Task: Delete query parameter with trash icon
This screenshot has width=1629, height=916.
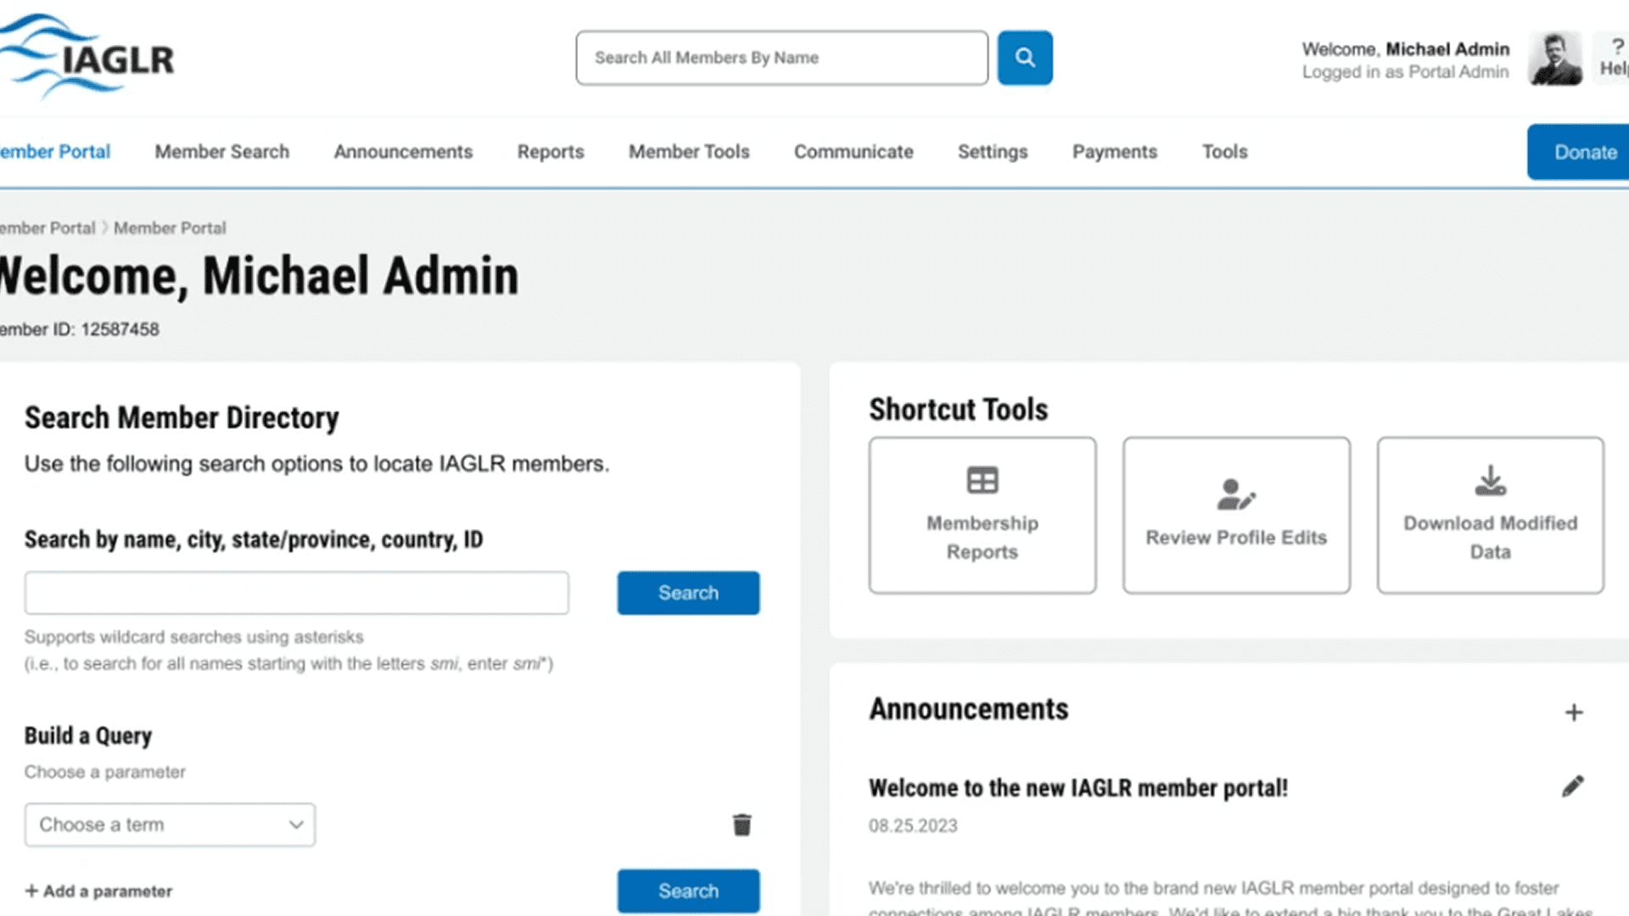Action: click(742, 824)
